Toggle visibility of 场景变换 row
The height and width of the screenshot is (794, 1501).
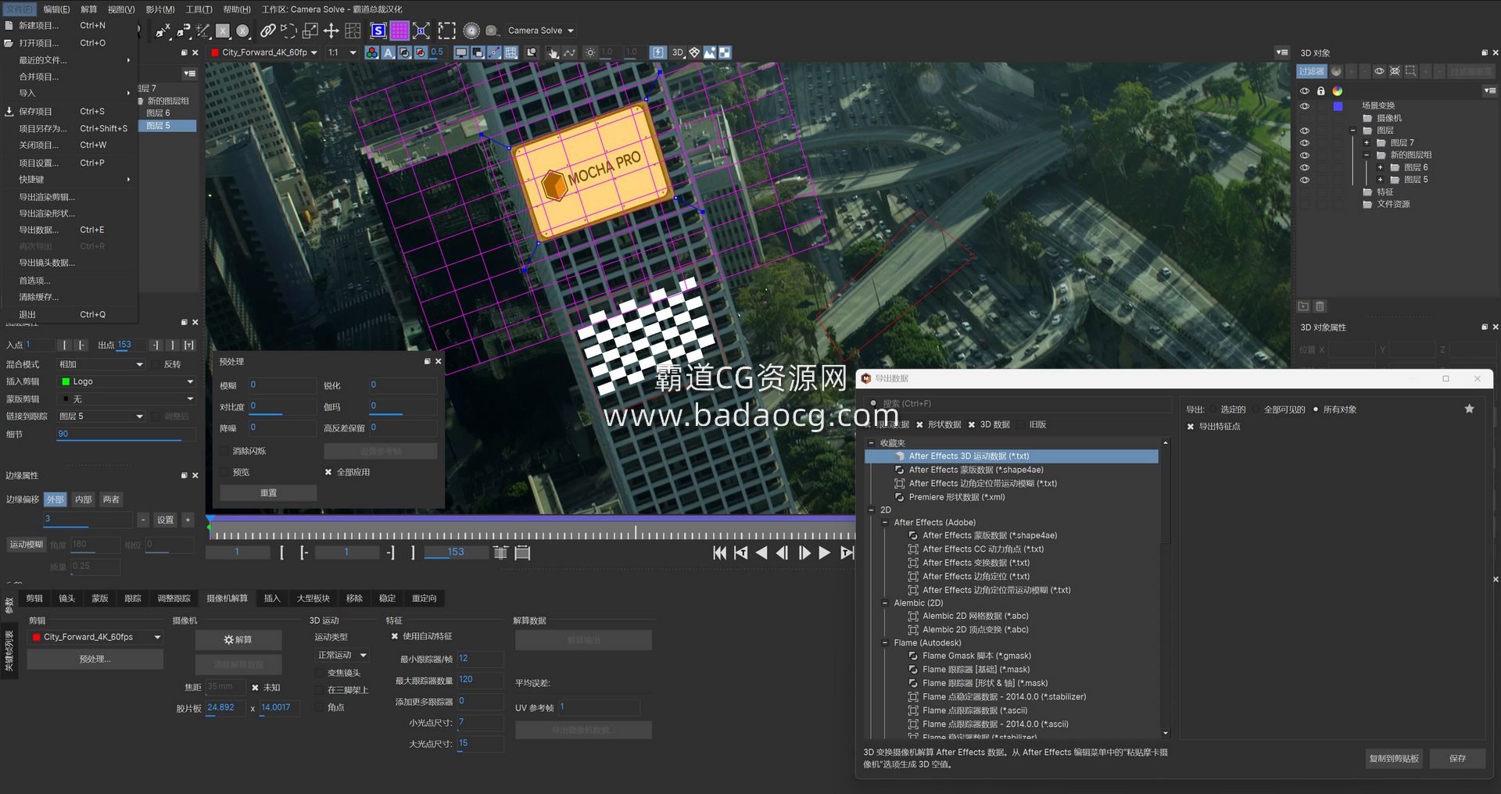pyautogui.click(x=1304, y=106)
